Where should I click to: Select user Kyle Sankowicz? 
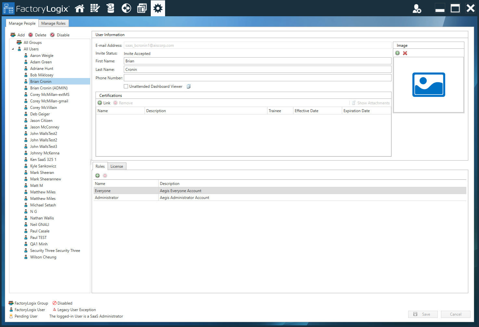click(x=43, y=166)
